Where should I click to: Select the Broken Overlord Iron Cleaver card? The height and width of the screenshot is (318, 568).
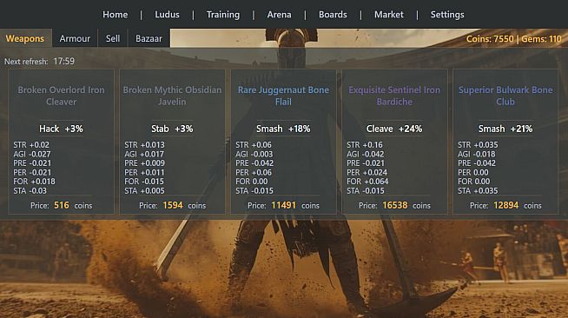(x=61, y=142)
